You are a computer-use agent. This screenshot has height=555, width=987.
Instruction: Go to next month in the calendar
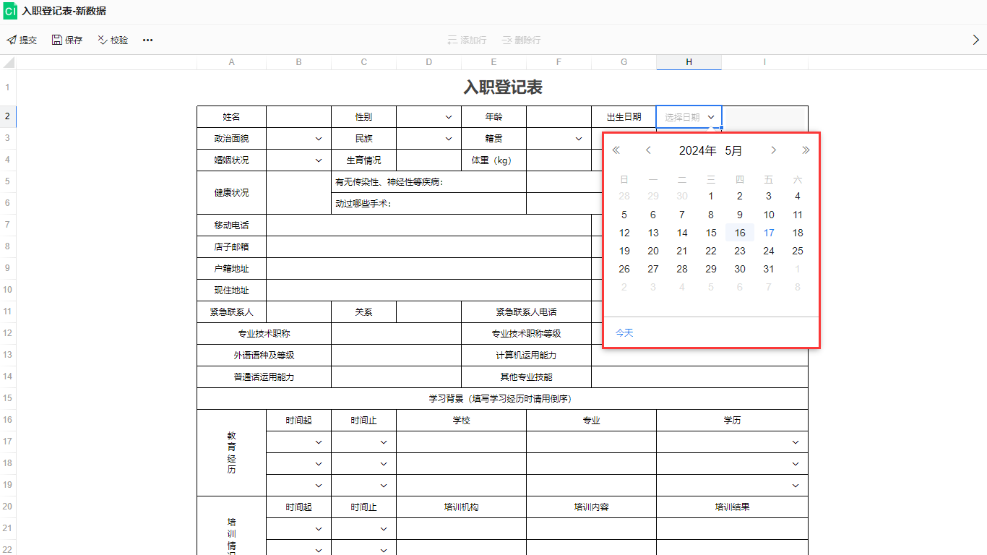[x=773, y=150]
